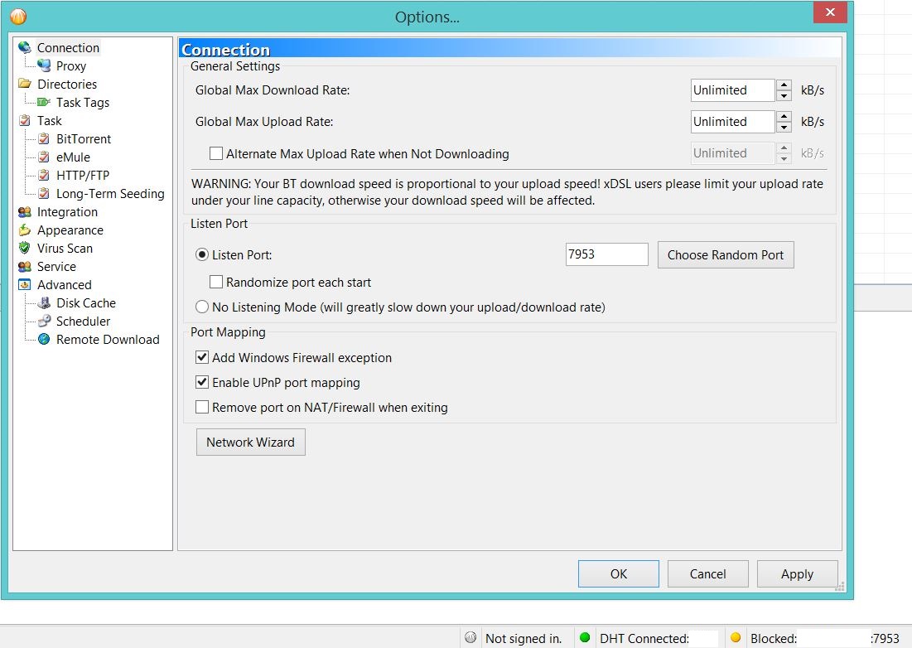Click the Proxy icon in tree
The width and height of the screenshot is (912, 648).
pos(44,66)
